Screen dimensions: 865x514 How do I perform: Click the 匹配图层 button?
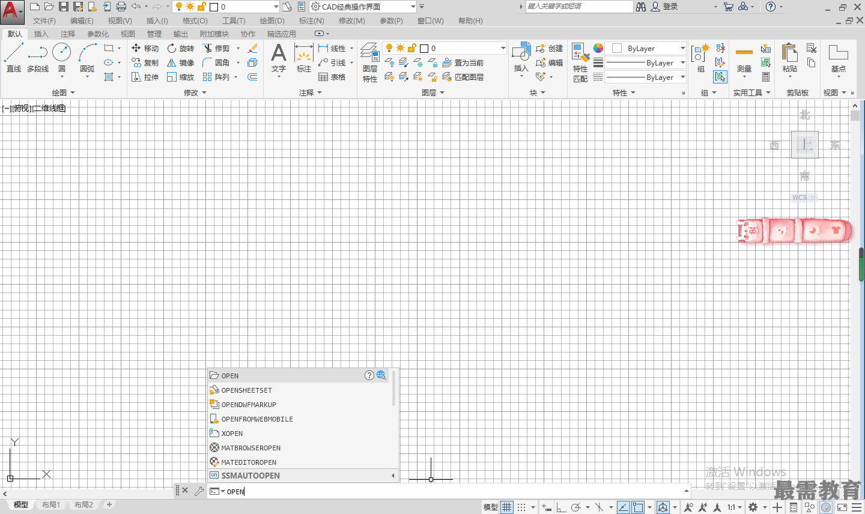(463, 77)
